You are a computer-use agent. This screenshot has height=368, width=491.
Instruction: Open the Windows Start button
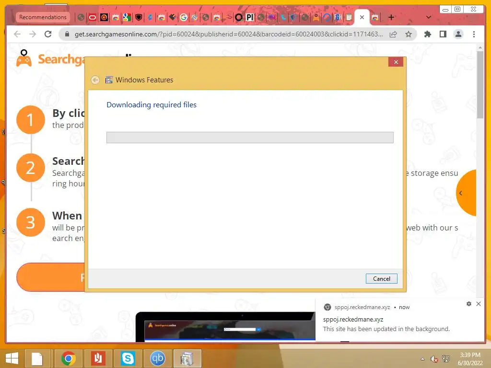(x=12, y=358)
